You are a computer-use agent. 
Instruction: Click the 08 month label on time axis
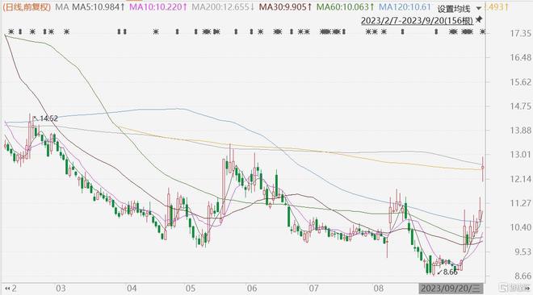coord(378,289)
